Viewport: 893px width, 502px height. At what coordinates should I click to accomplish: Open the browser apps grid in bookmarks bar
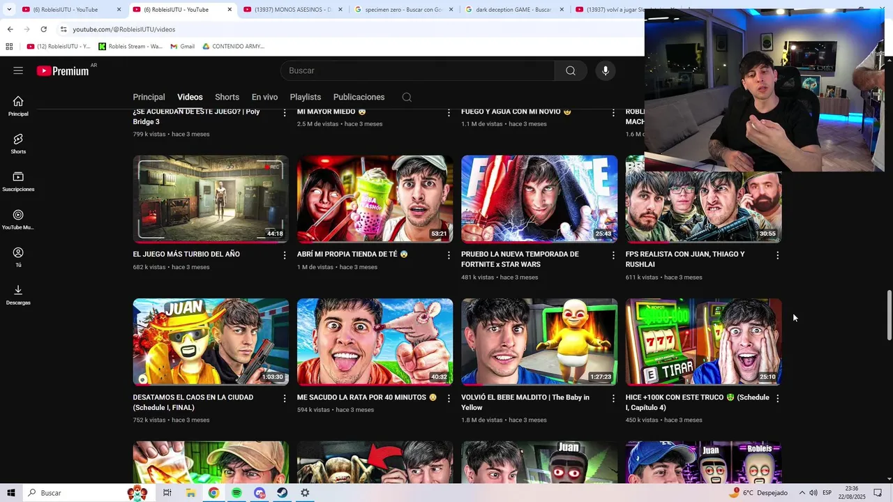click(x=9, y=46)
